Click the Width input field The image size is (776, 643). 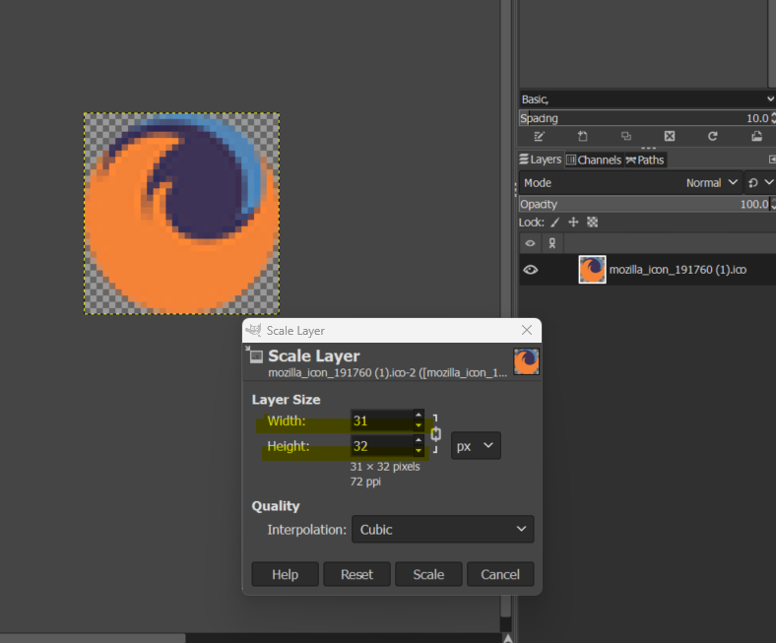point(382,420)
